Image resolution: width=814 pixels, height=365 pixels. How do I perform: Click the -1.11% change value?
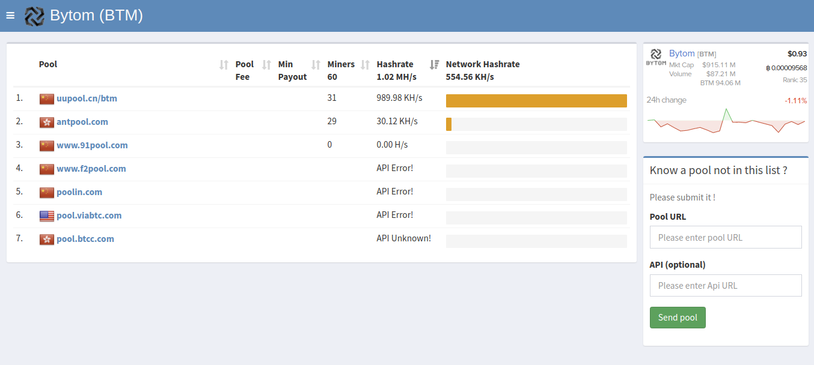795,100
